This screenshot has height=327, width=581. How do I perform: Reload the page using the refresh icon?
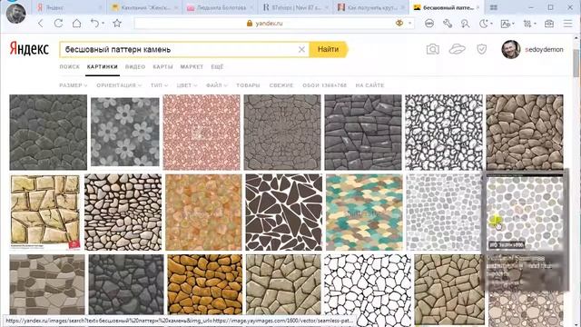[x=58, y=24]
